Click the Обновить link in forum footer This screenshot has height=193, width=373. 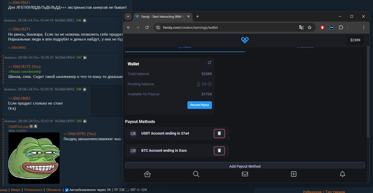[x=54, y=190]
